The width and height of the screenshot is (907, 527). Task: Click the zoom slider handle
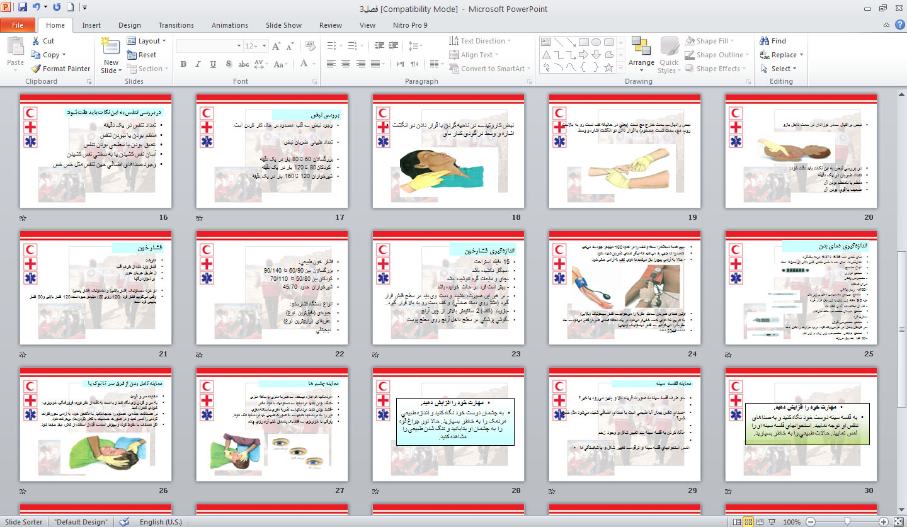pos(847,522)
